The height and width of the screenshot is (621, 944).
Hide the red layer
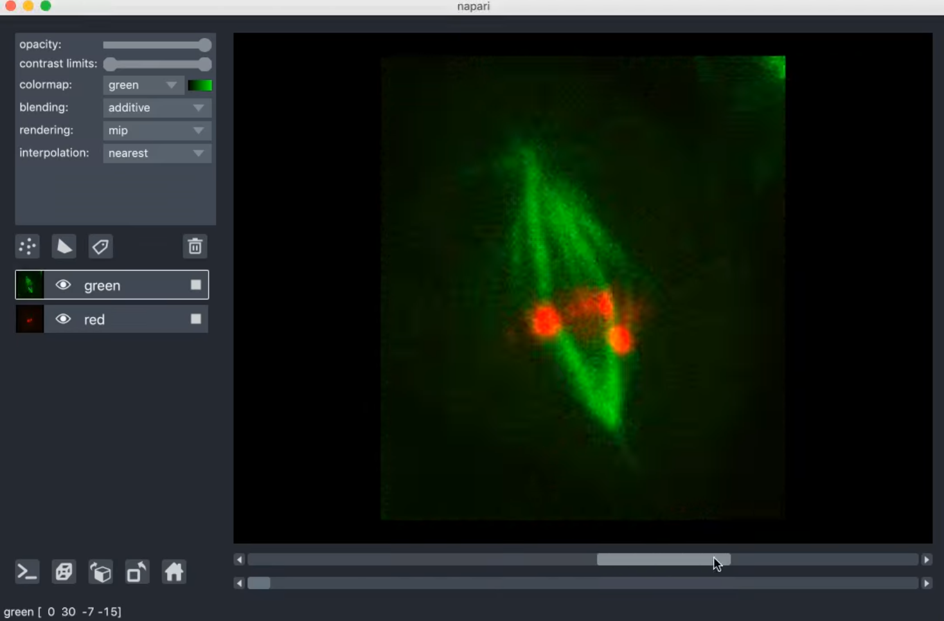(63, 319)
